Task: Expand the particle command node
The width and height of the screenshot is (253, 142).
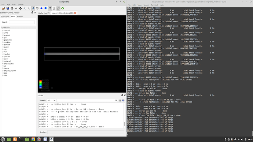Action: click(x=3, y=45)
